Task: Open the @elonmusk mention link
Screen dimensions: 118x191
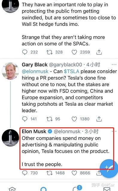Action: (35, 71)
